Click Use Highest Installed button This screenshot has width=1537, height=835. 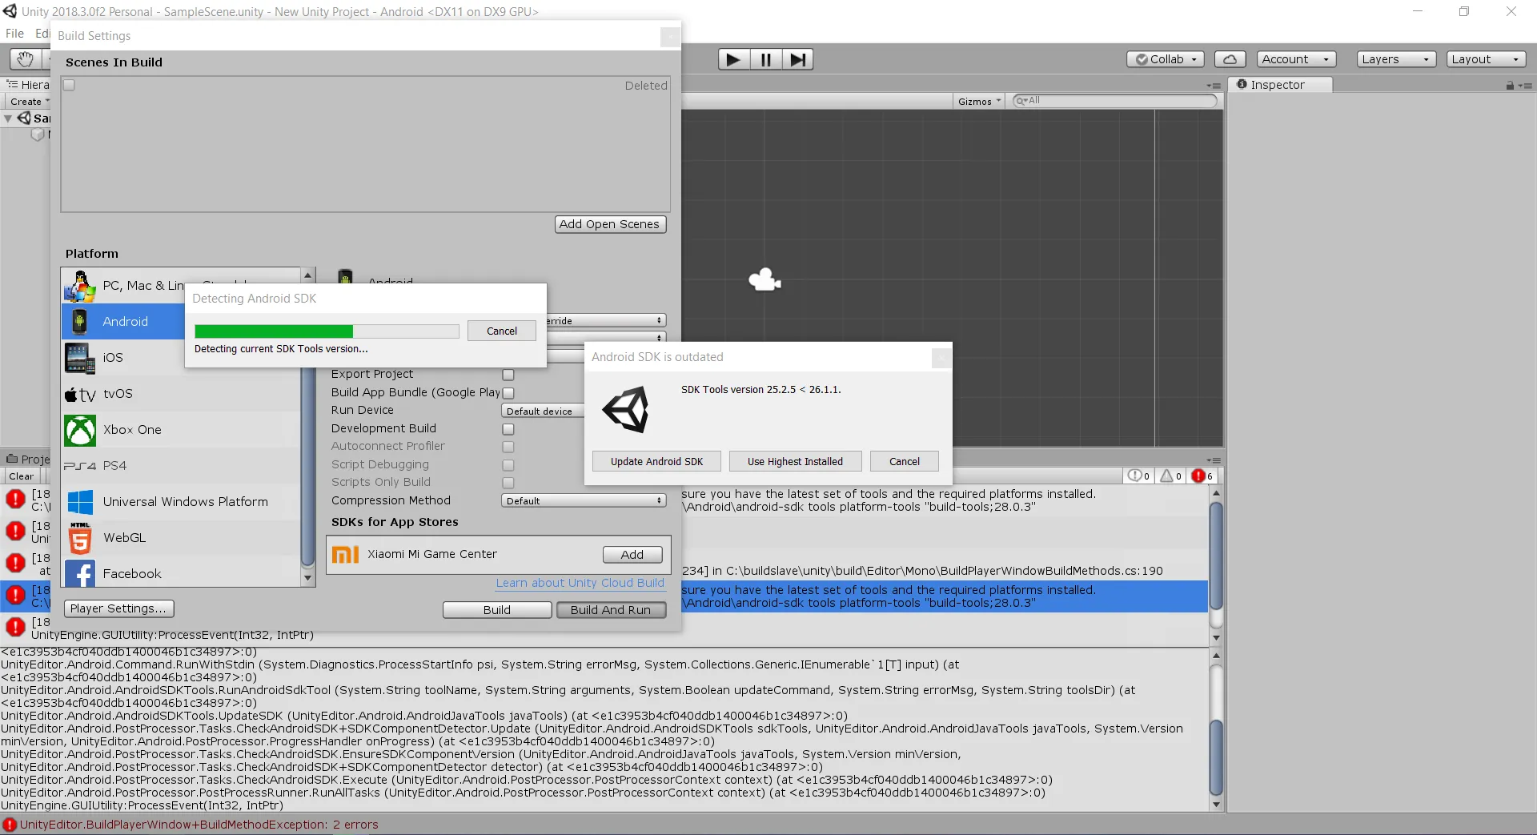(x=795, y=461)
